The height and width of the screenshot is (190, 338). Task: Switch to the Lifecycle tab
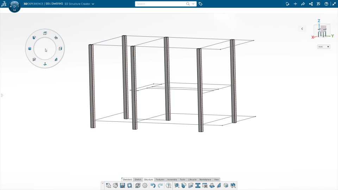(x=192, y=179)
